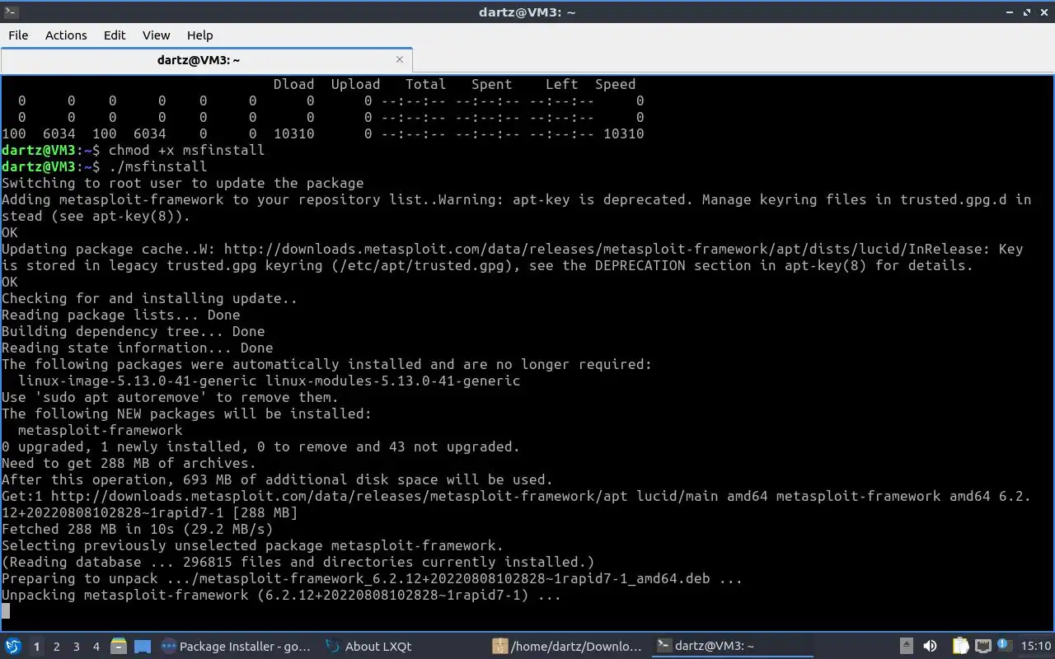1055x659 pixels.
Task: Open the LXQt application menu
Action: click(12, 646)
